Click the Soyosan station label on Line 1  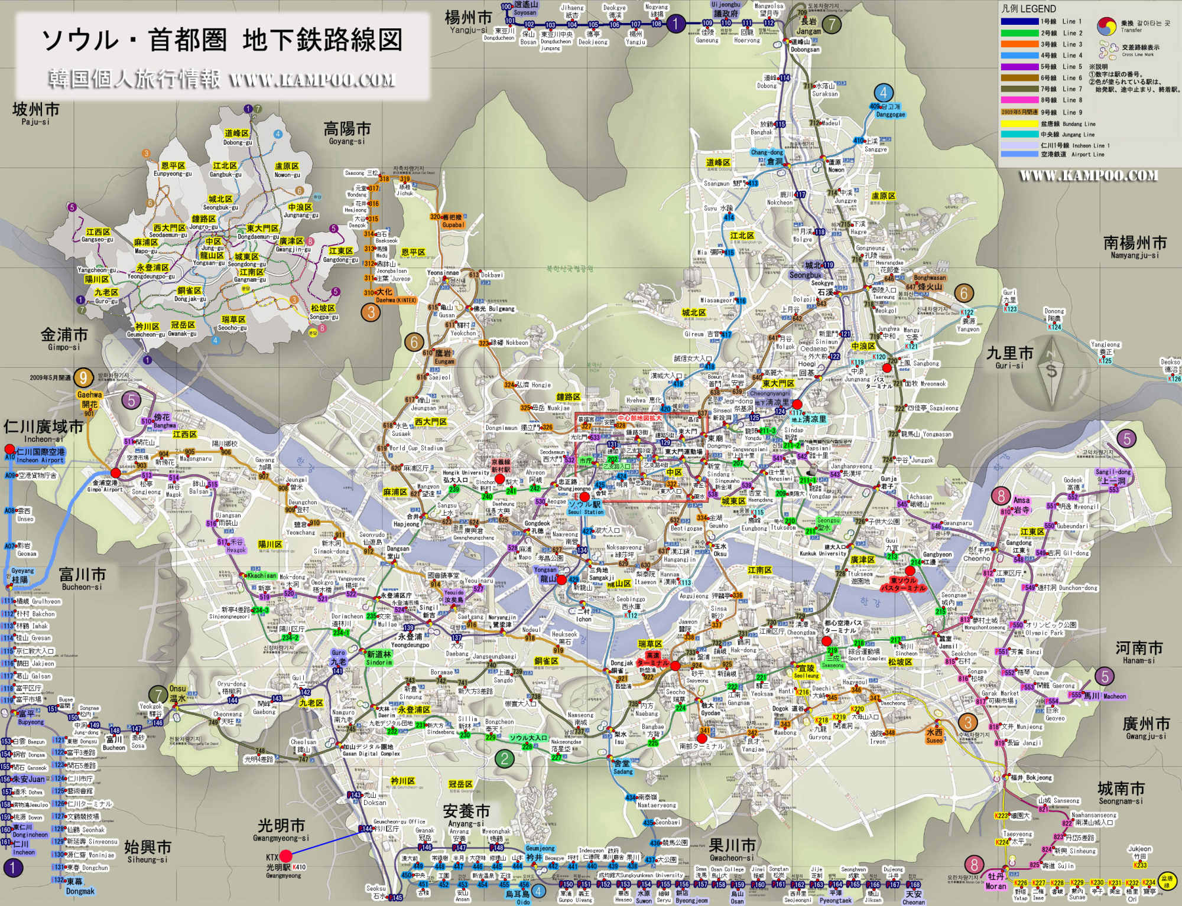pos(525,8)
